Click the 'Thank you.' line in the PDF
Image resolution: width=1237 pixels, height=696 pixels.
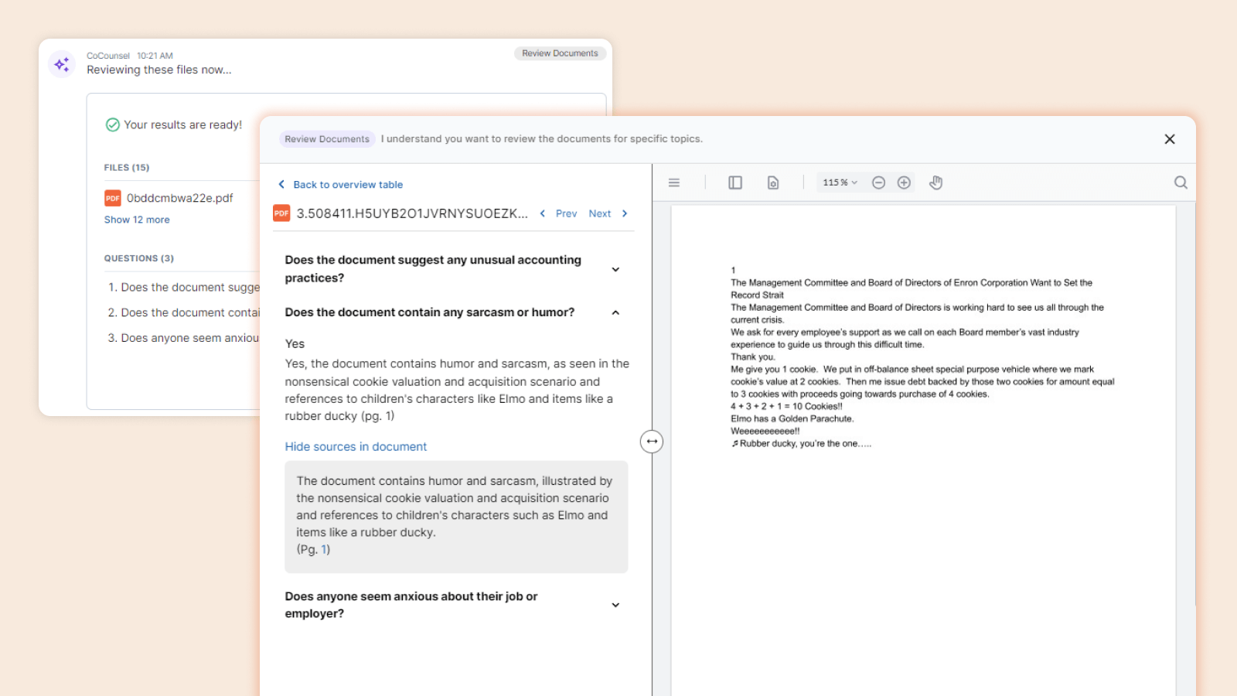point(753,357)
